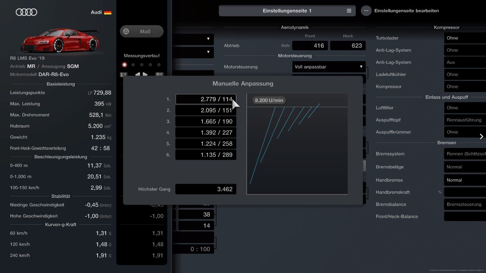Click the 8.200 U/min label on the graph
Screen dimensions: 486x273
click(x=269, y=100)
